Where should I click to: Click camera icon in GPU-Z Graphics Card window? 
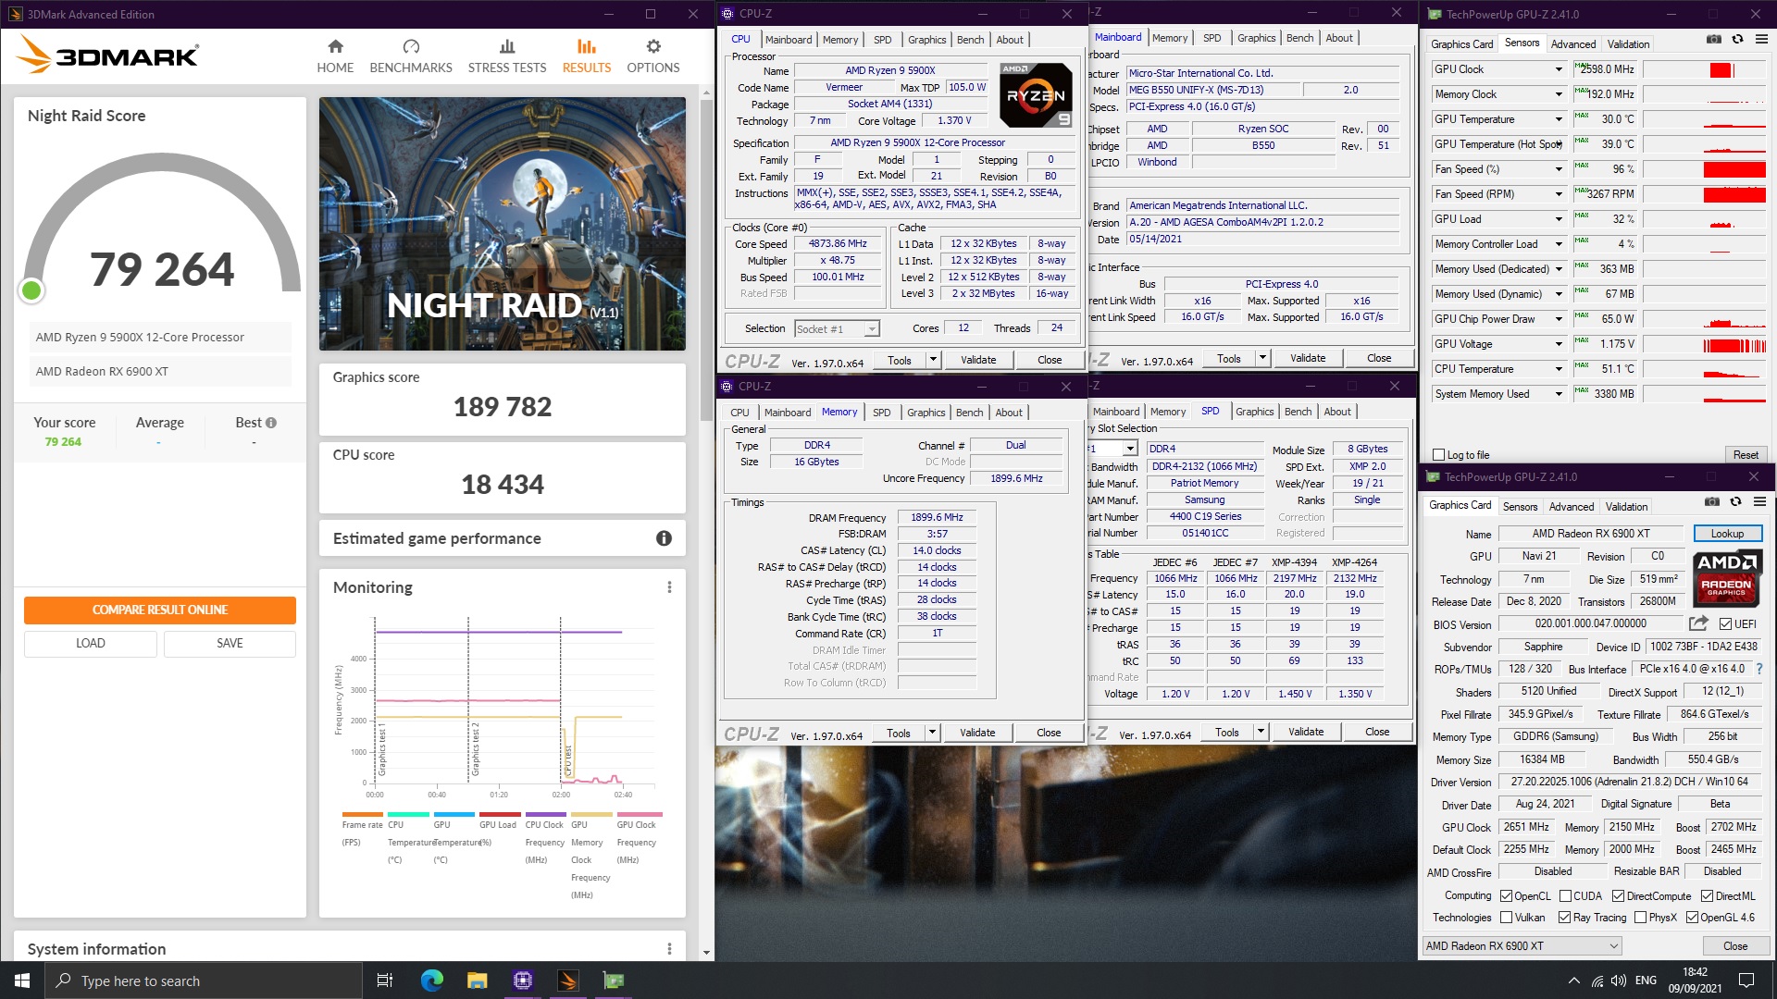pyautogui.click(x=1712, y=501)
